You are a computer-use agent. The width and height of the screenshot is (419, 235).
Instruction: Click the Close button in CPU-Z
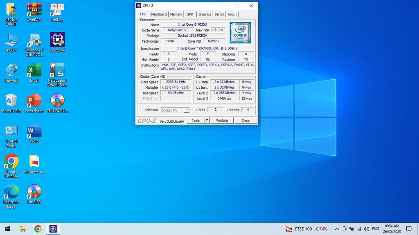(246, 121)
